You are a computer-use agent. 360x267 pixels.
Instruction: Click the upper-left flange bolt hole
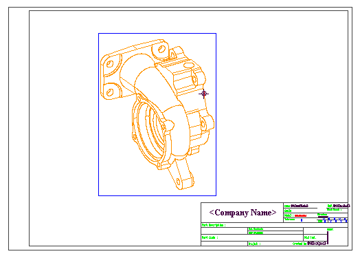click(110, 64)
